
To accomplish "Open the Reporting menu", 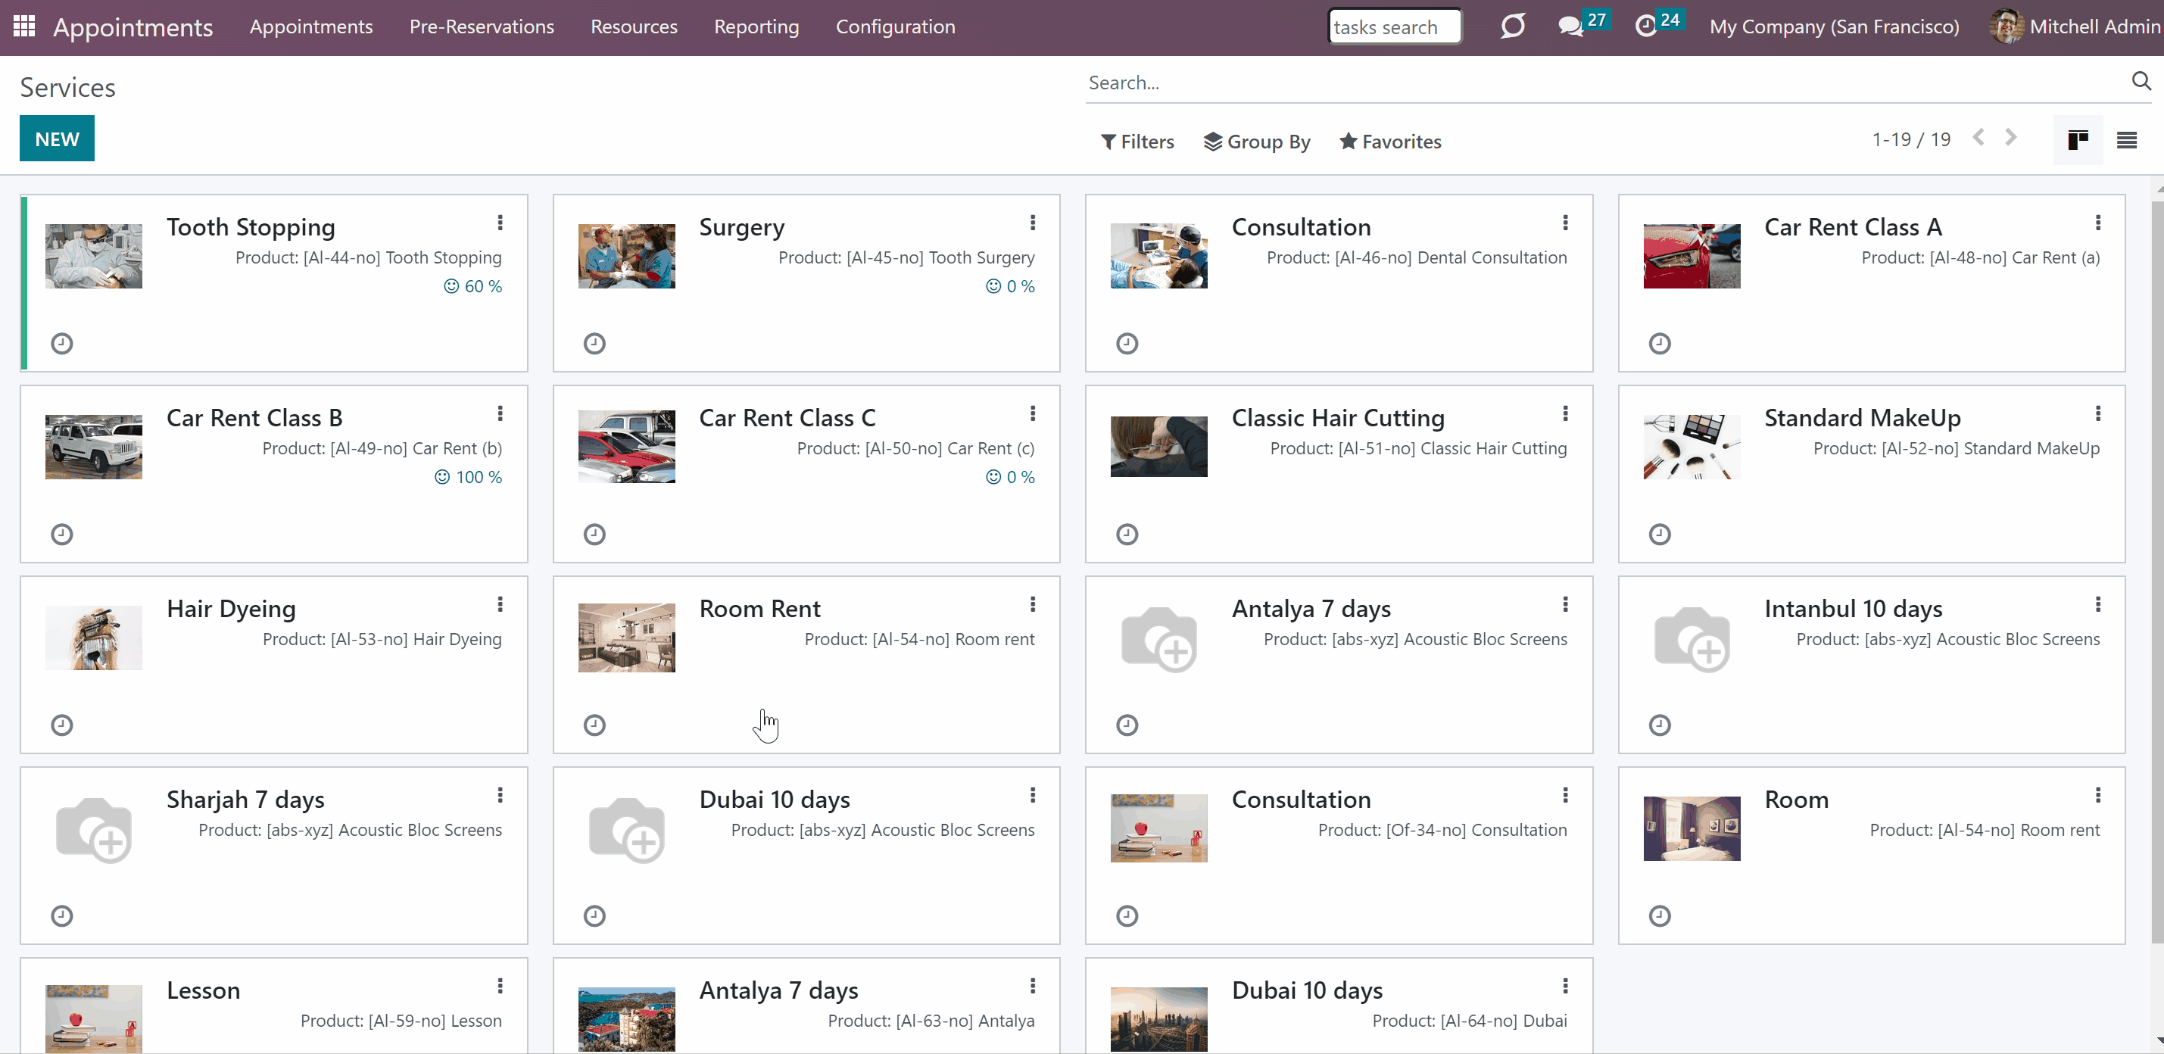I will (x=756, y=27).
